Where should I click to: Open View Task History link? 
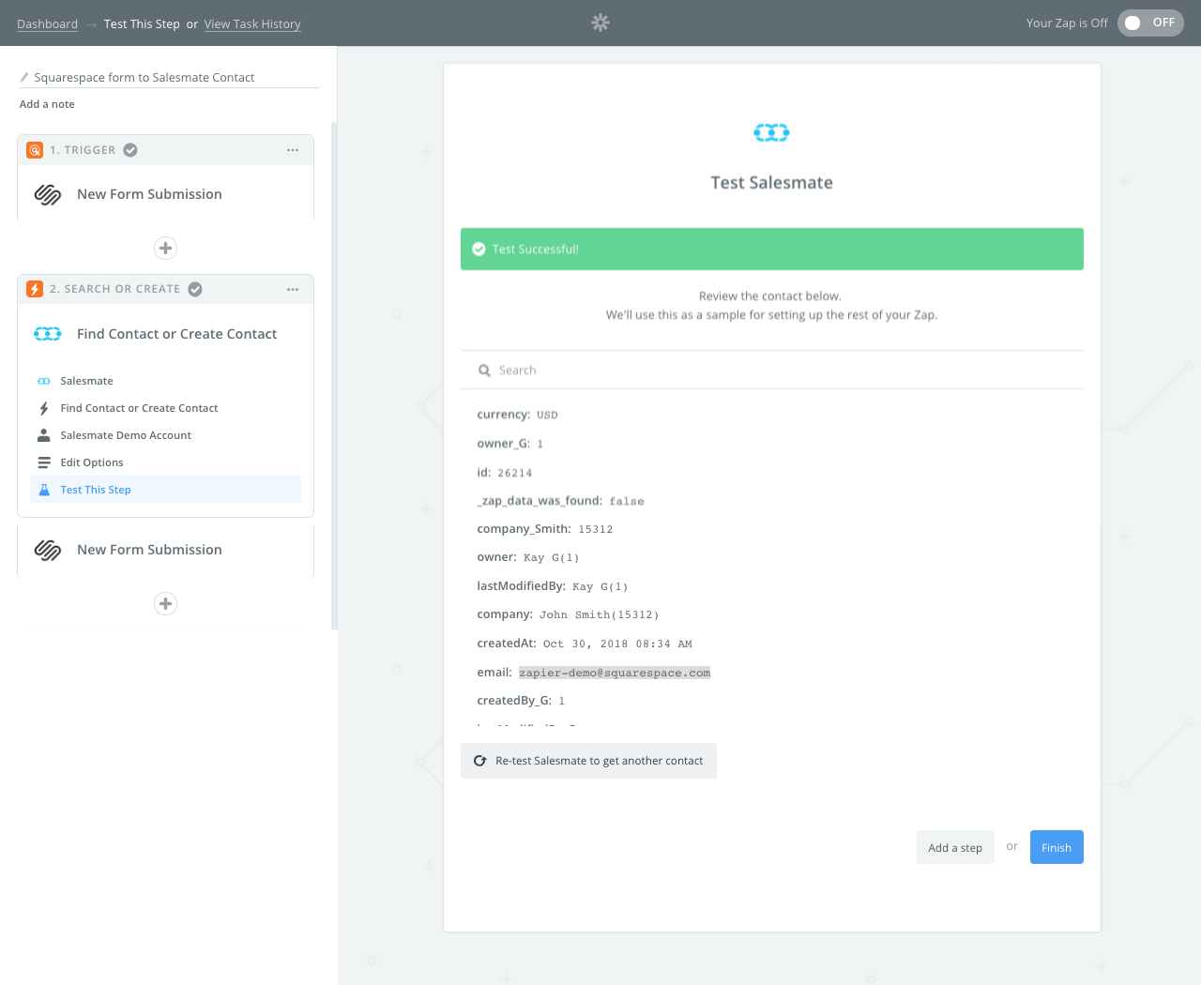click(252, 23)
